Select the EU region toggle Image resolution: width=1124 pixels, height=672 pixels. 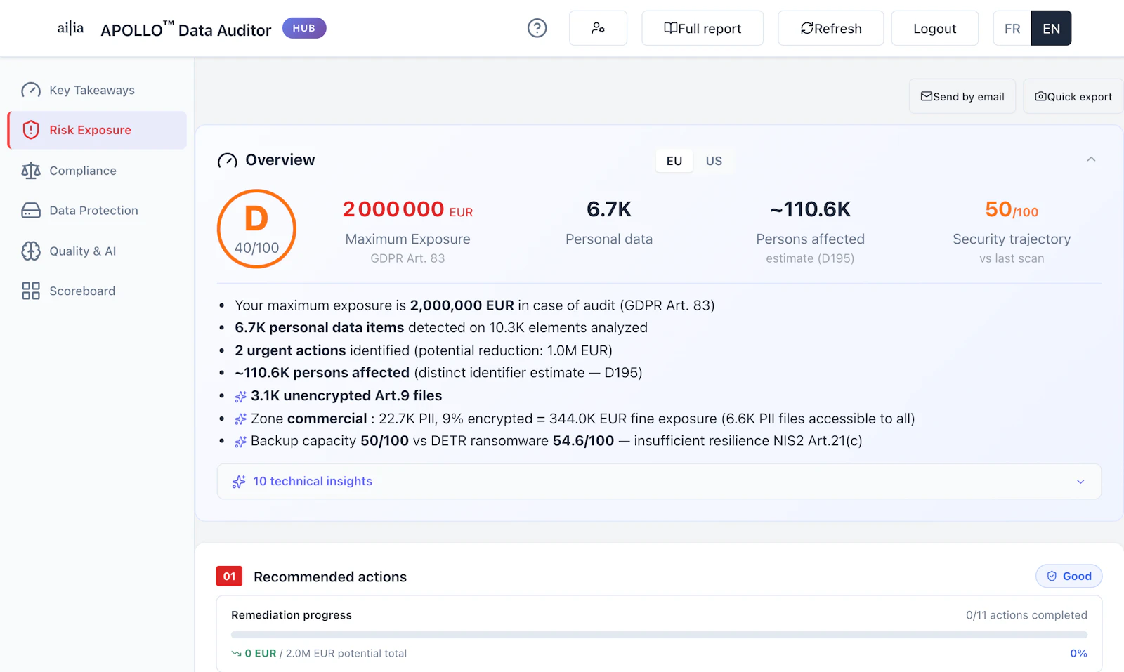tap(674, 161)
